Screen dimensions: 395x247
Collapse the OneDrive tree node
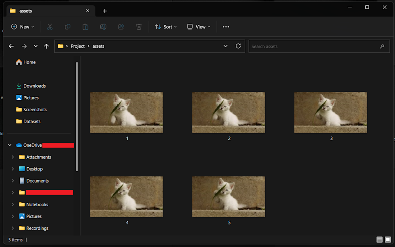9,145
